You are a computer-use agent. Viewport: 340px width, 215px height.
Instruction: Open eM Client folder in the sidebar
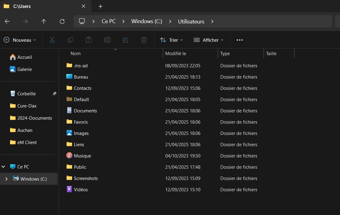(27, 143)
